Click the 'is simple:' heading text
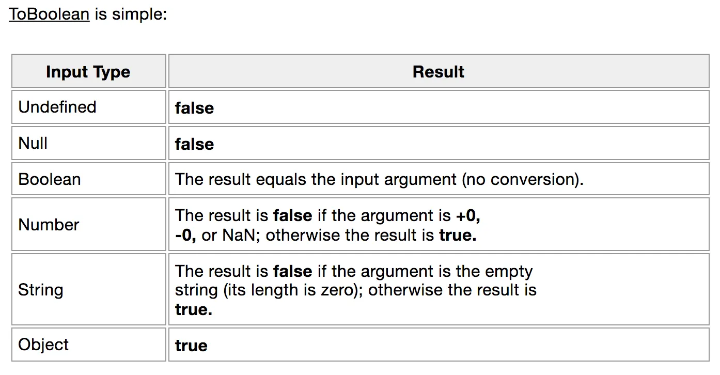The width and height of the screenshot is (720, 375). click(131, 14)
